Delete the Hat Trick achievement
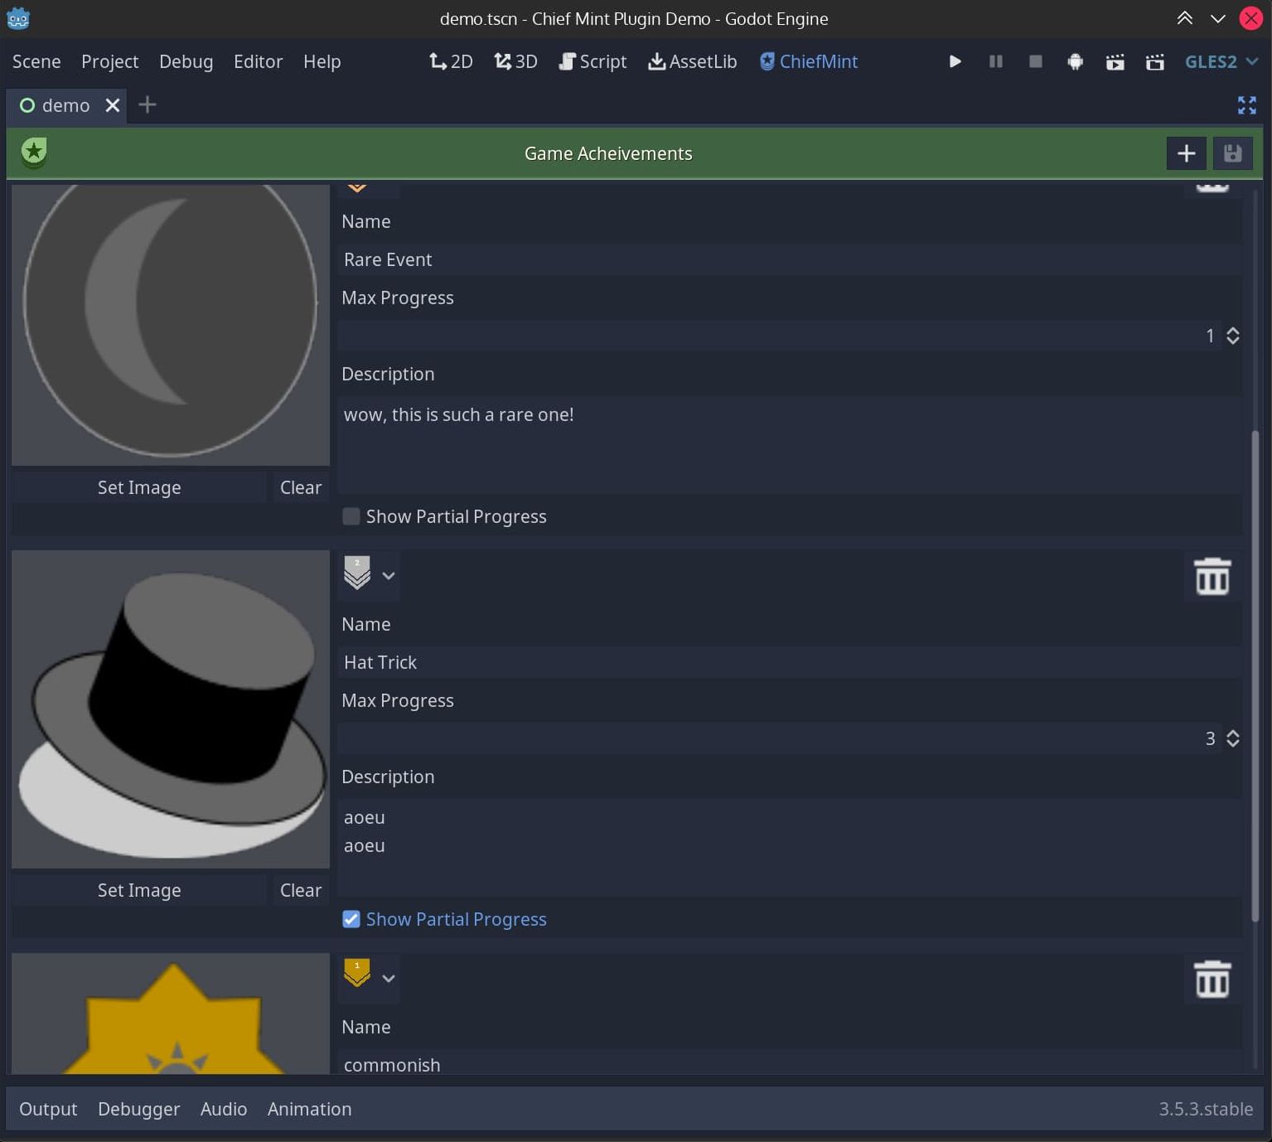 click(1212, 576)
